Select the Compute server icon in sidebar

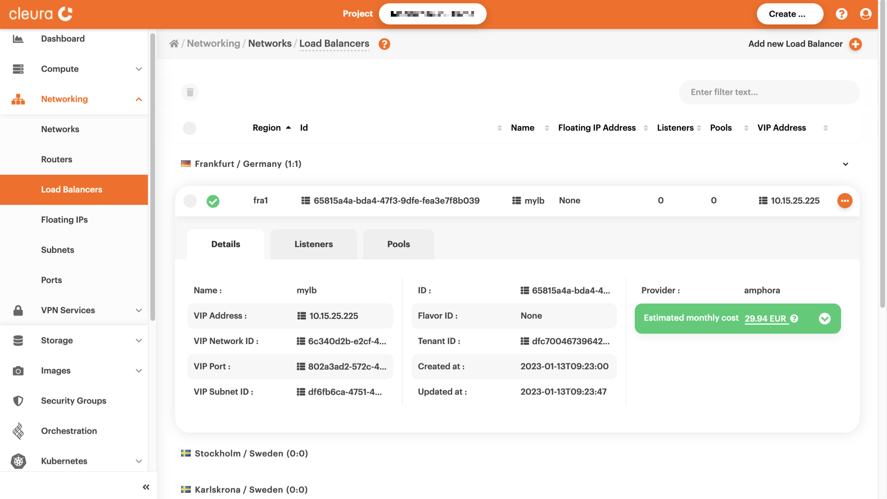[x=18, y=69]
